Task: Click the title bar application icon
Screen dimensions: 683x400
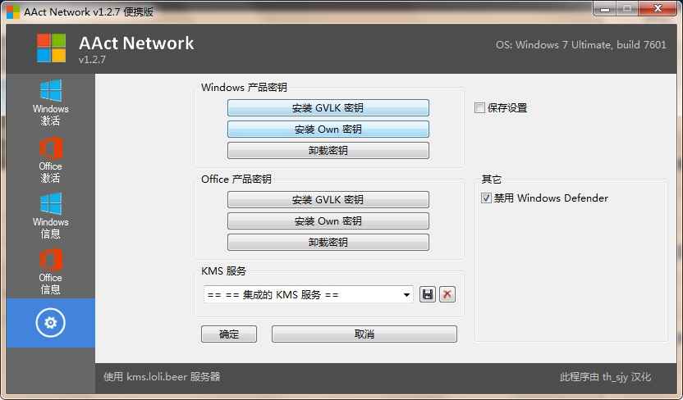Action: [12, 11]
